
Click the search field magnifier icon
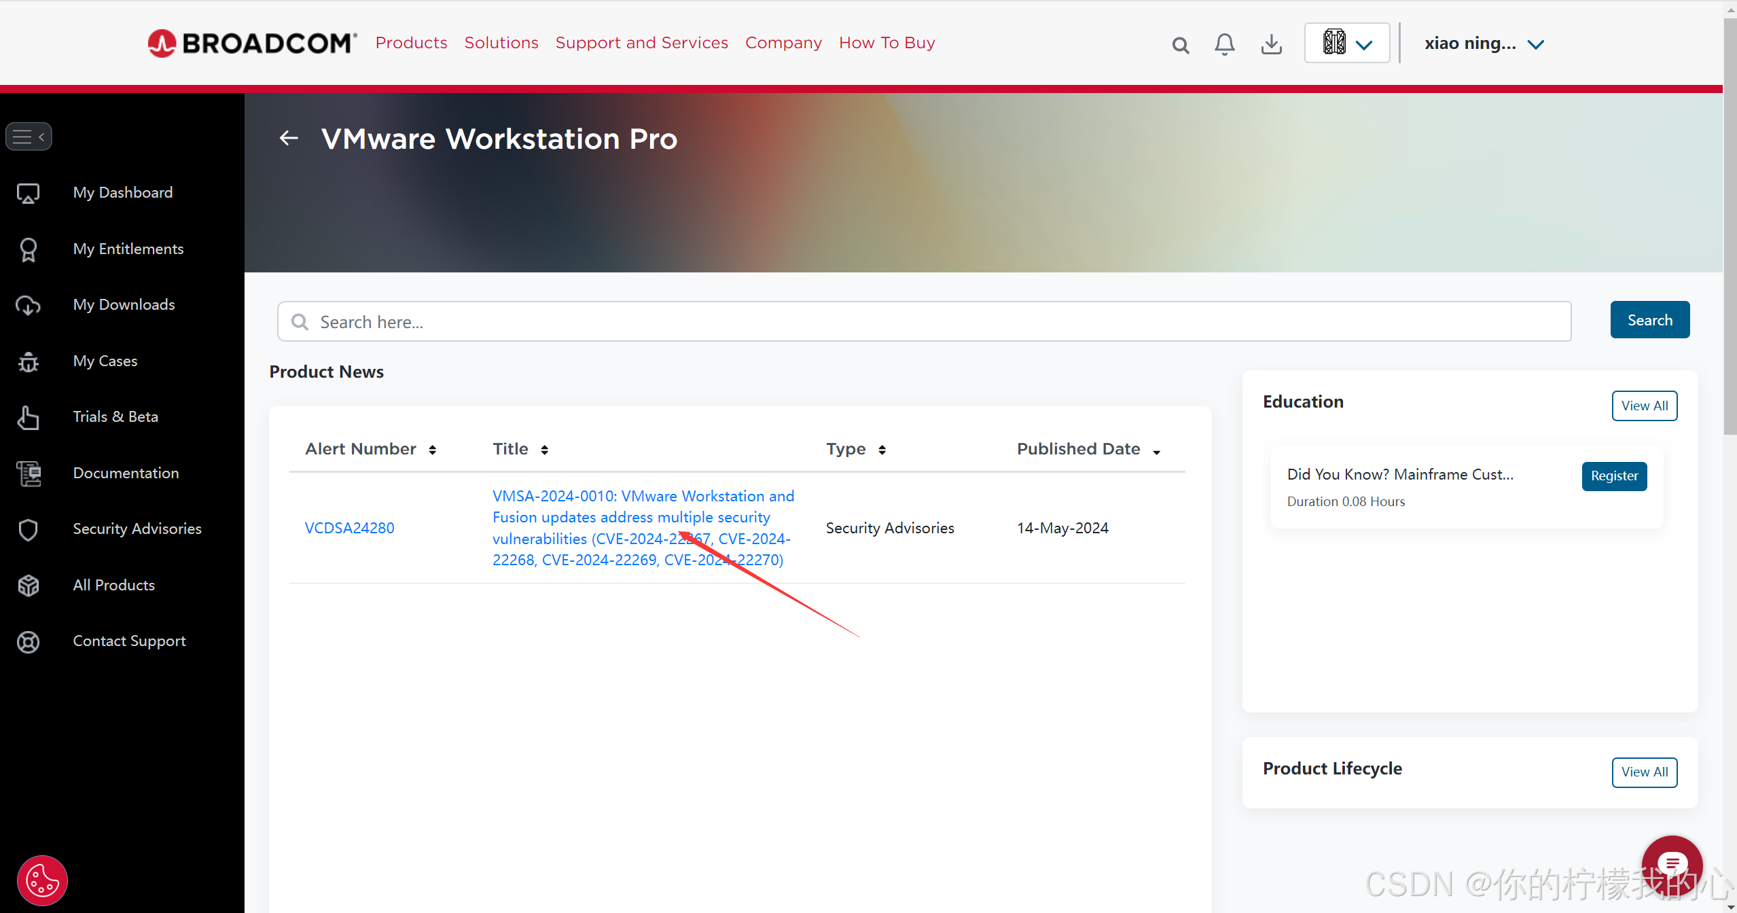click(300, 321)
